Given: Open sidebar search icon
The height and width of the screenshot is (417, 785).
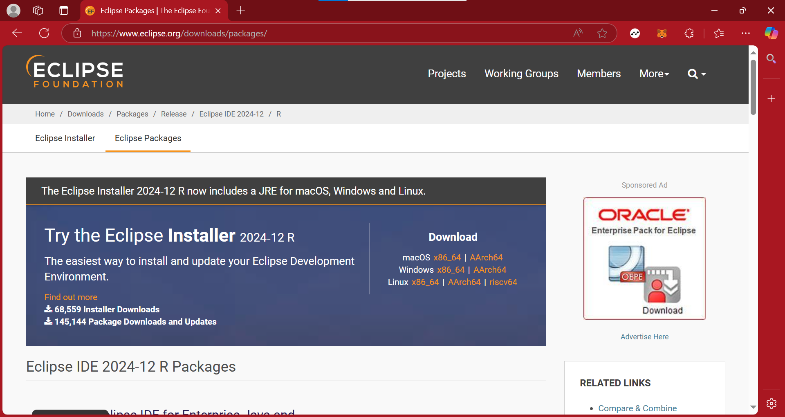Looking at the screenshot, I should coord(772,58).
